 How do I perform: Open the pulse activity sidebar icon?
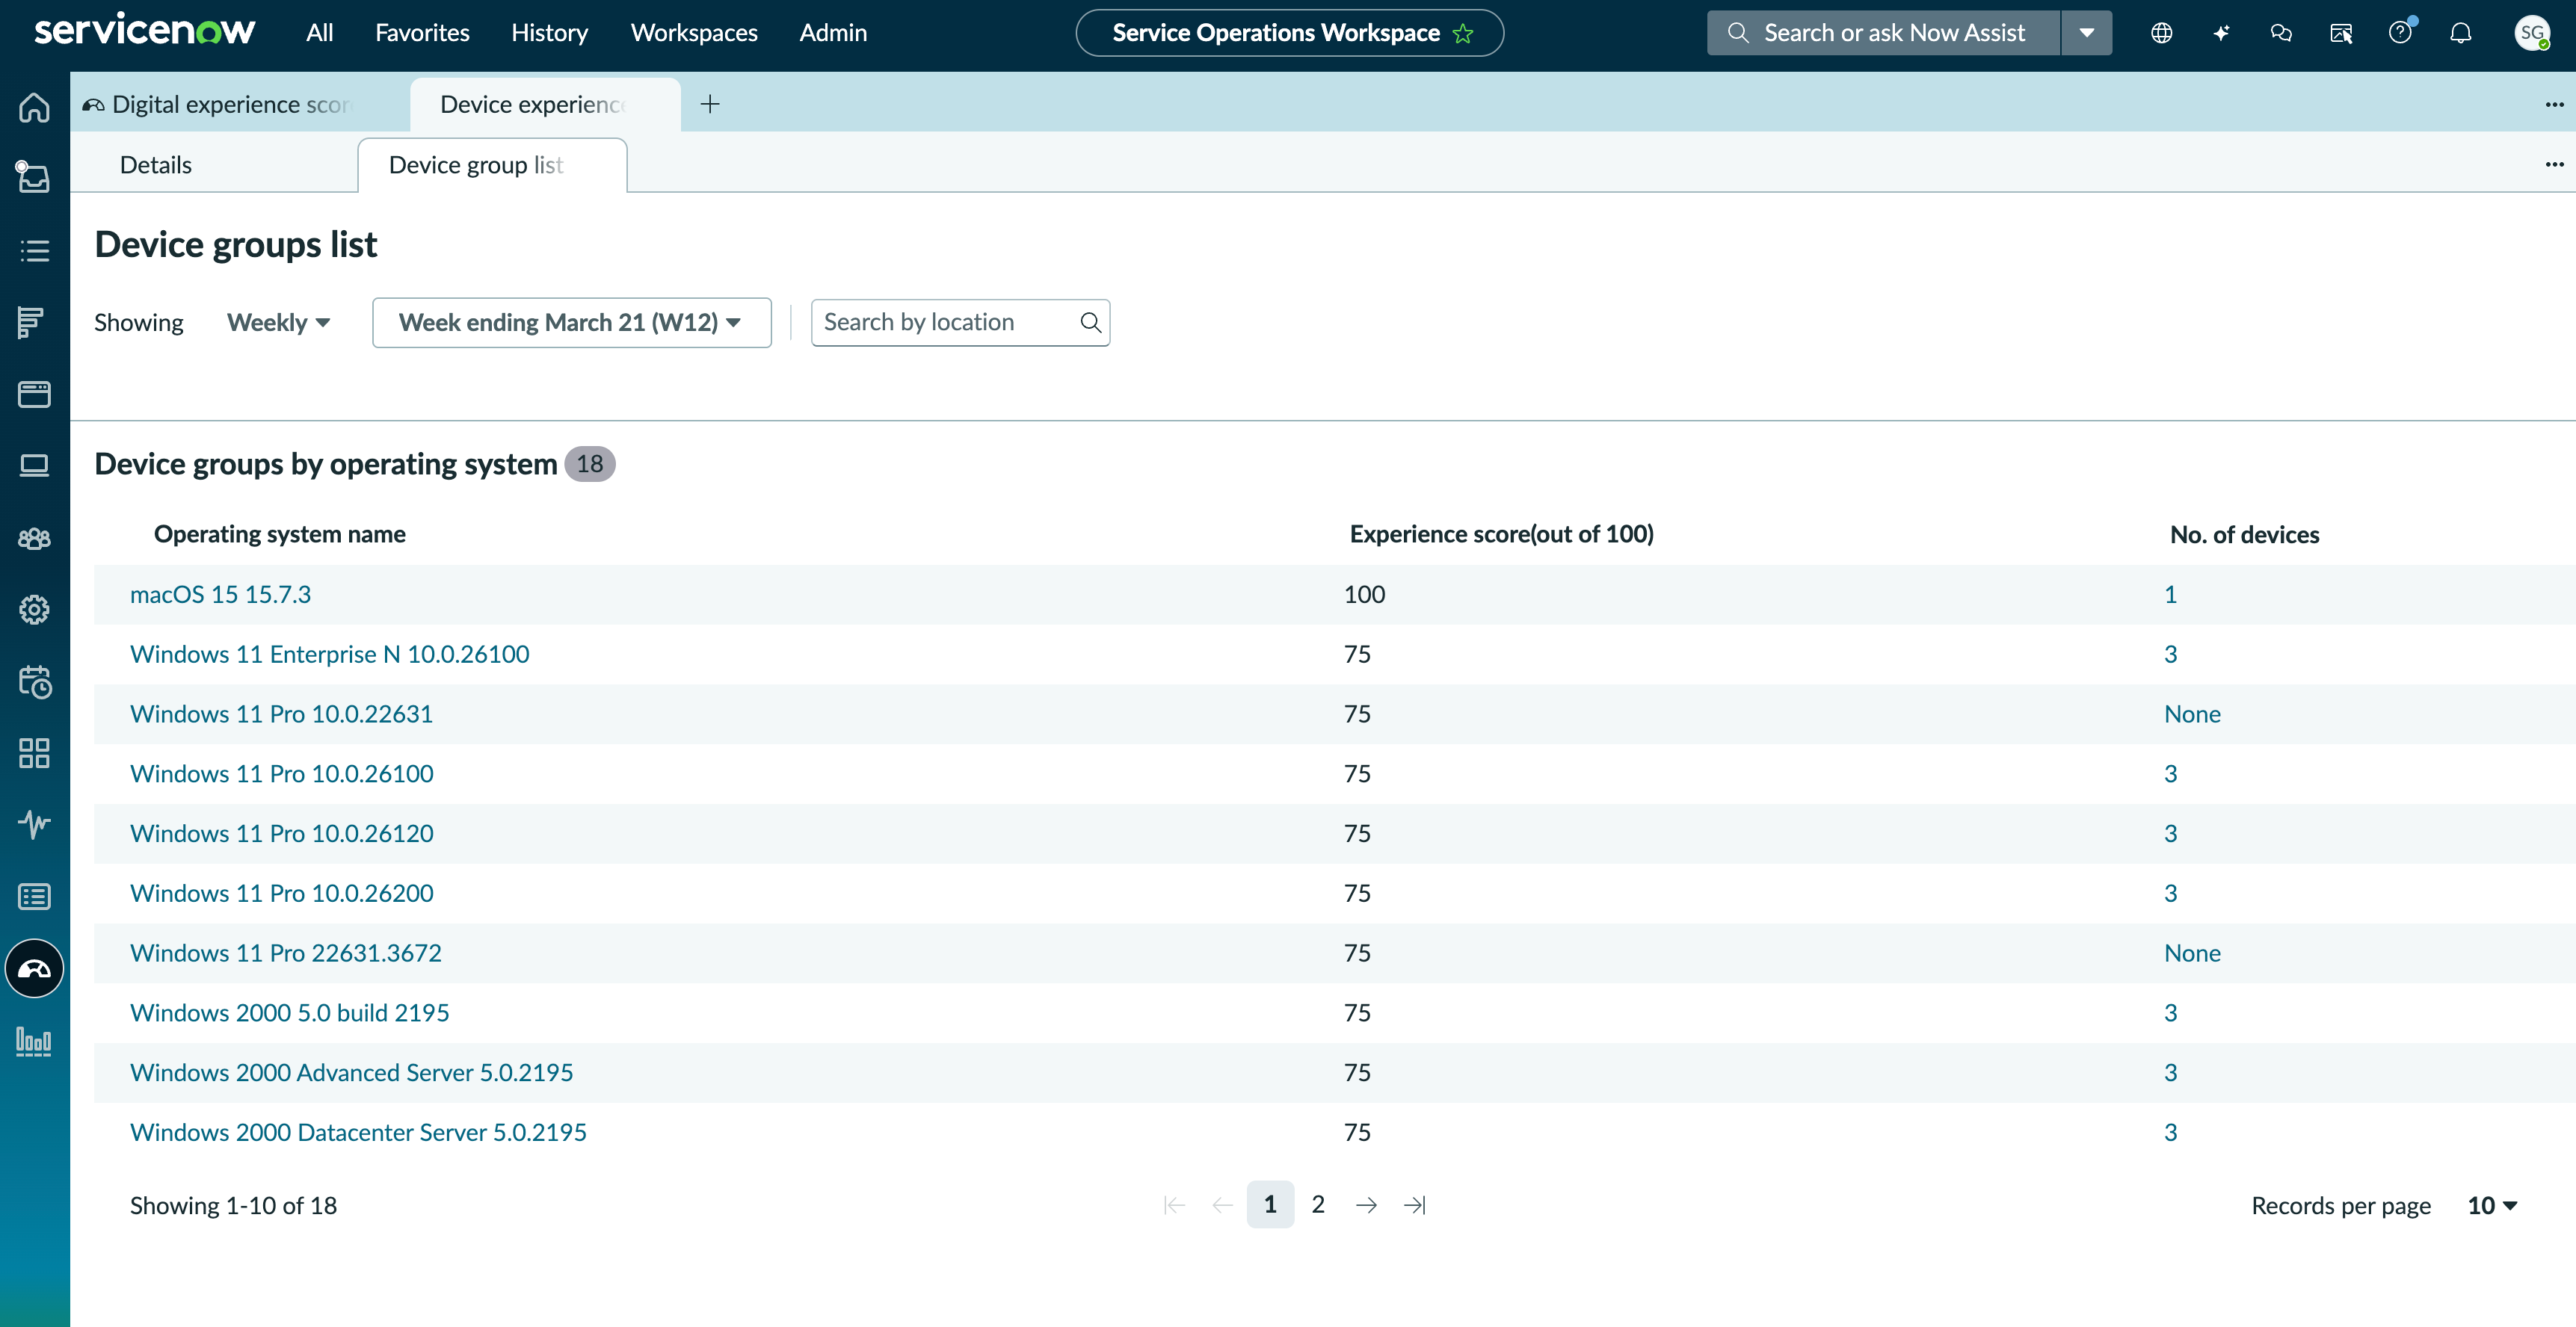point(34,824)
